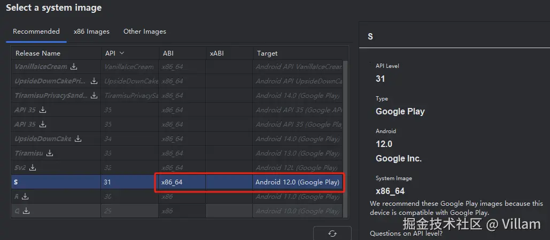Download the Sv2 system image
This screenshot has height=240, width=550.
(x=33, y=168)
